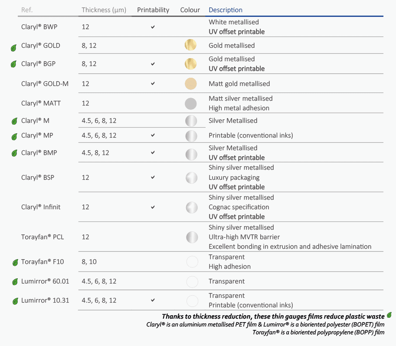Click the Claryl GOLD-M reference name

(45, 84)
